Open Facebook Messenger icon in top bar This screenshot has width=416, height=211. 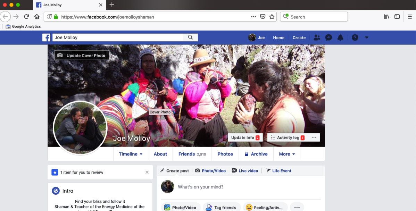tap(328, 37)
